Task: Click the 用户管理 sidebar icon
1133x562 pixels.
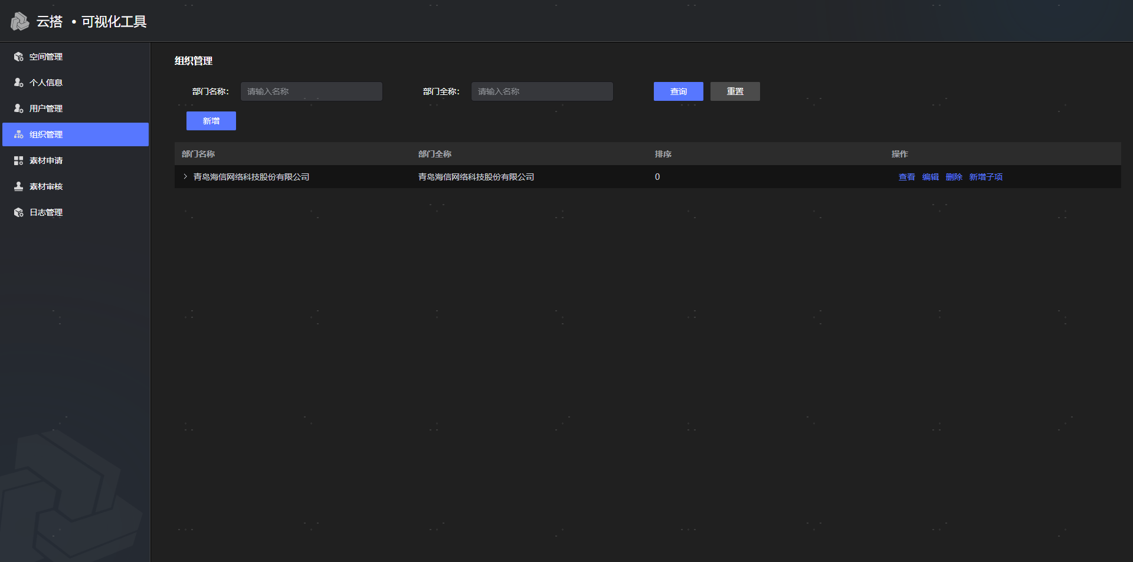Action: [19, 109]
